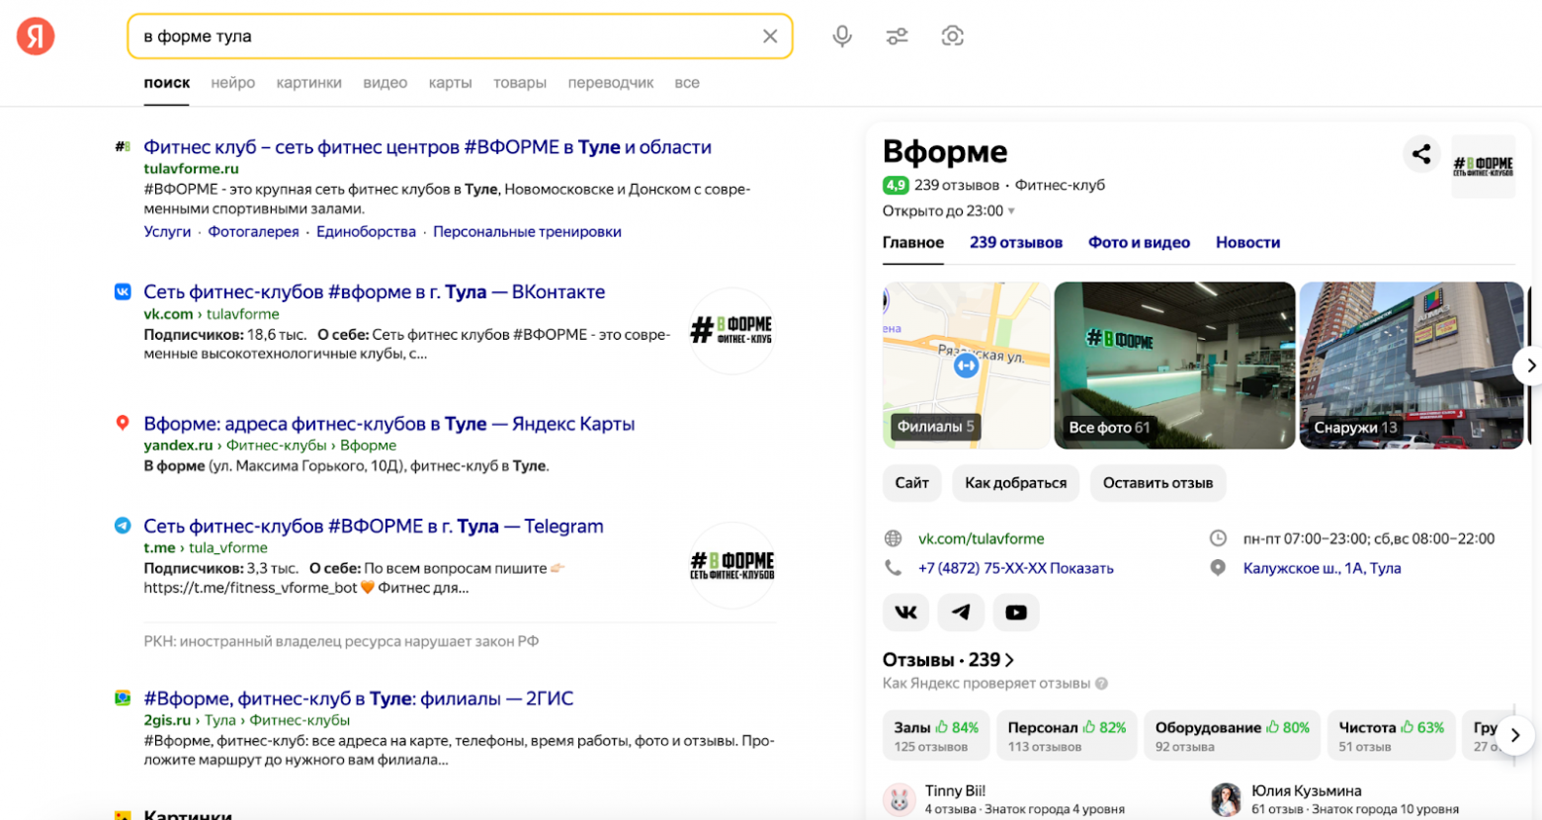Image resolution: width=1542 pixels, height=820 pixels.
Task: Expand the Отзывы · 239 section
Action: click(949, 660)
